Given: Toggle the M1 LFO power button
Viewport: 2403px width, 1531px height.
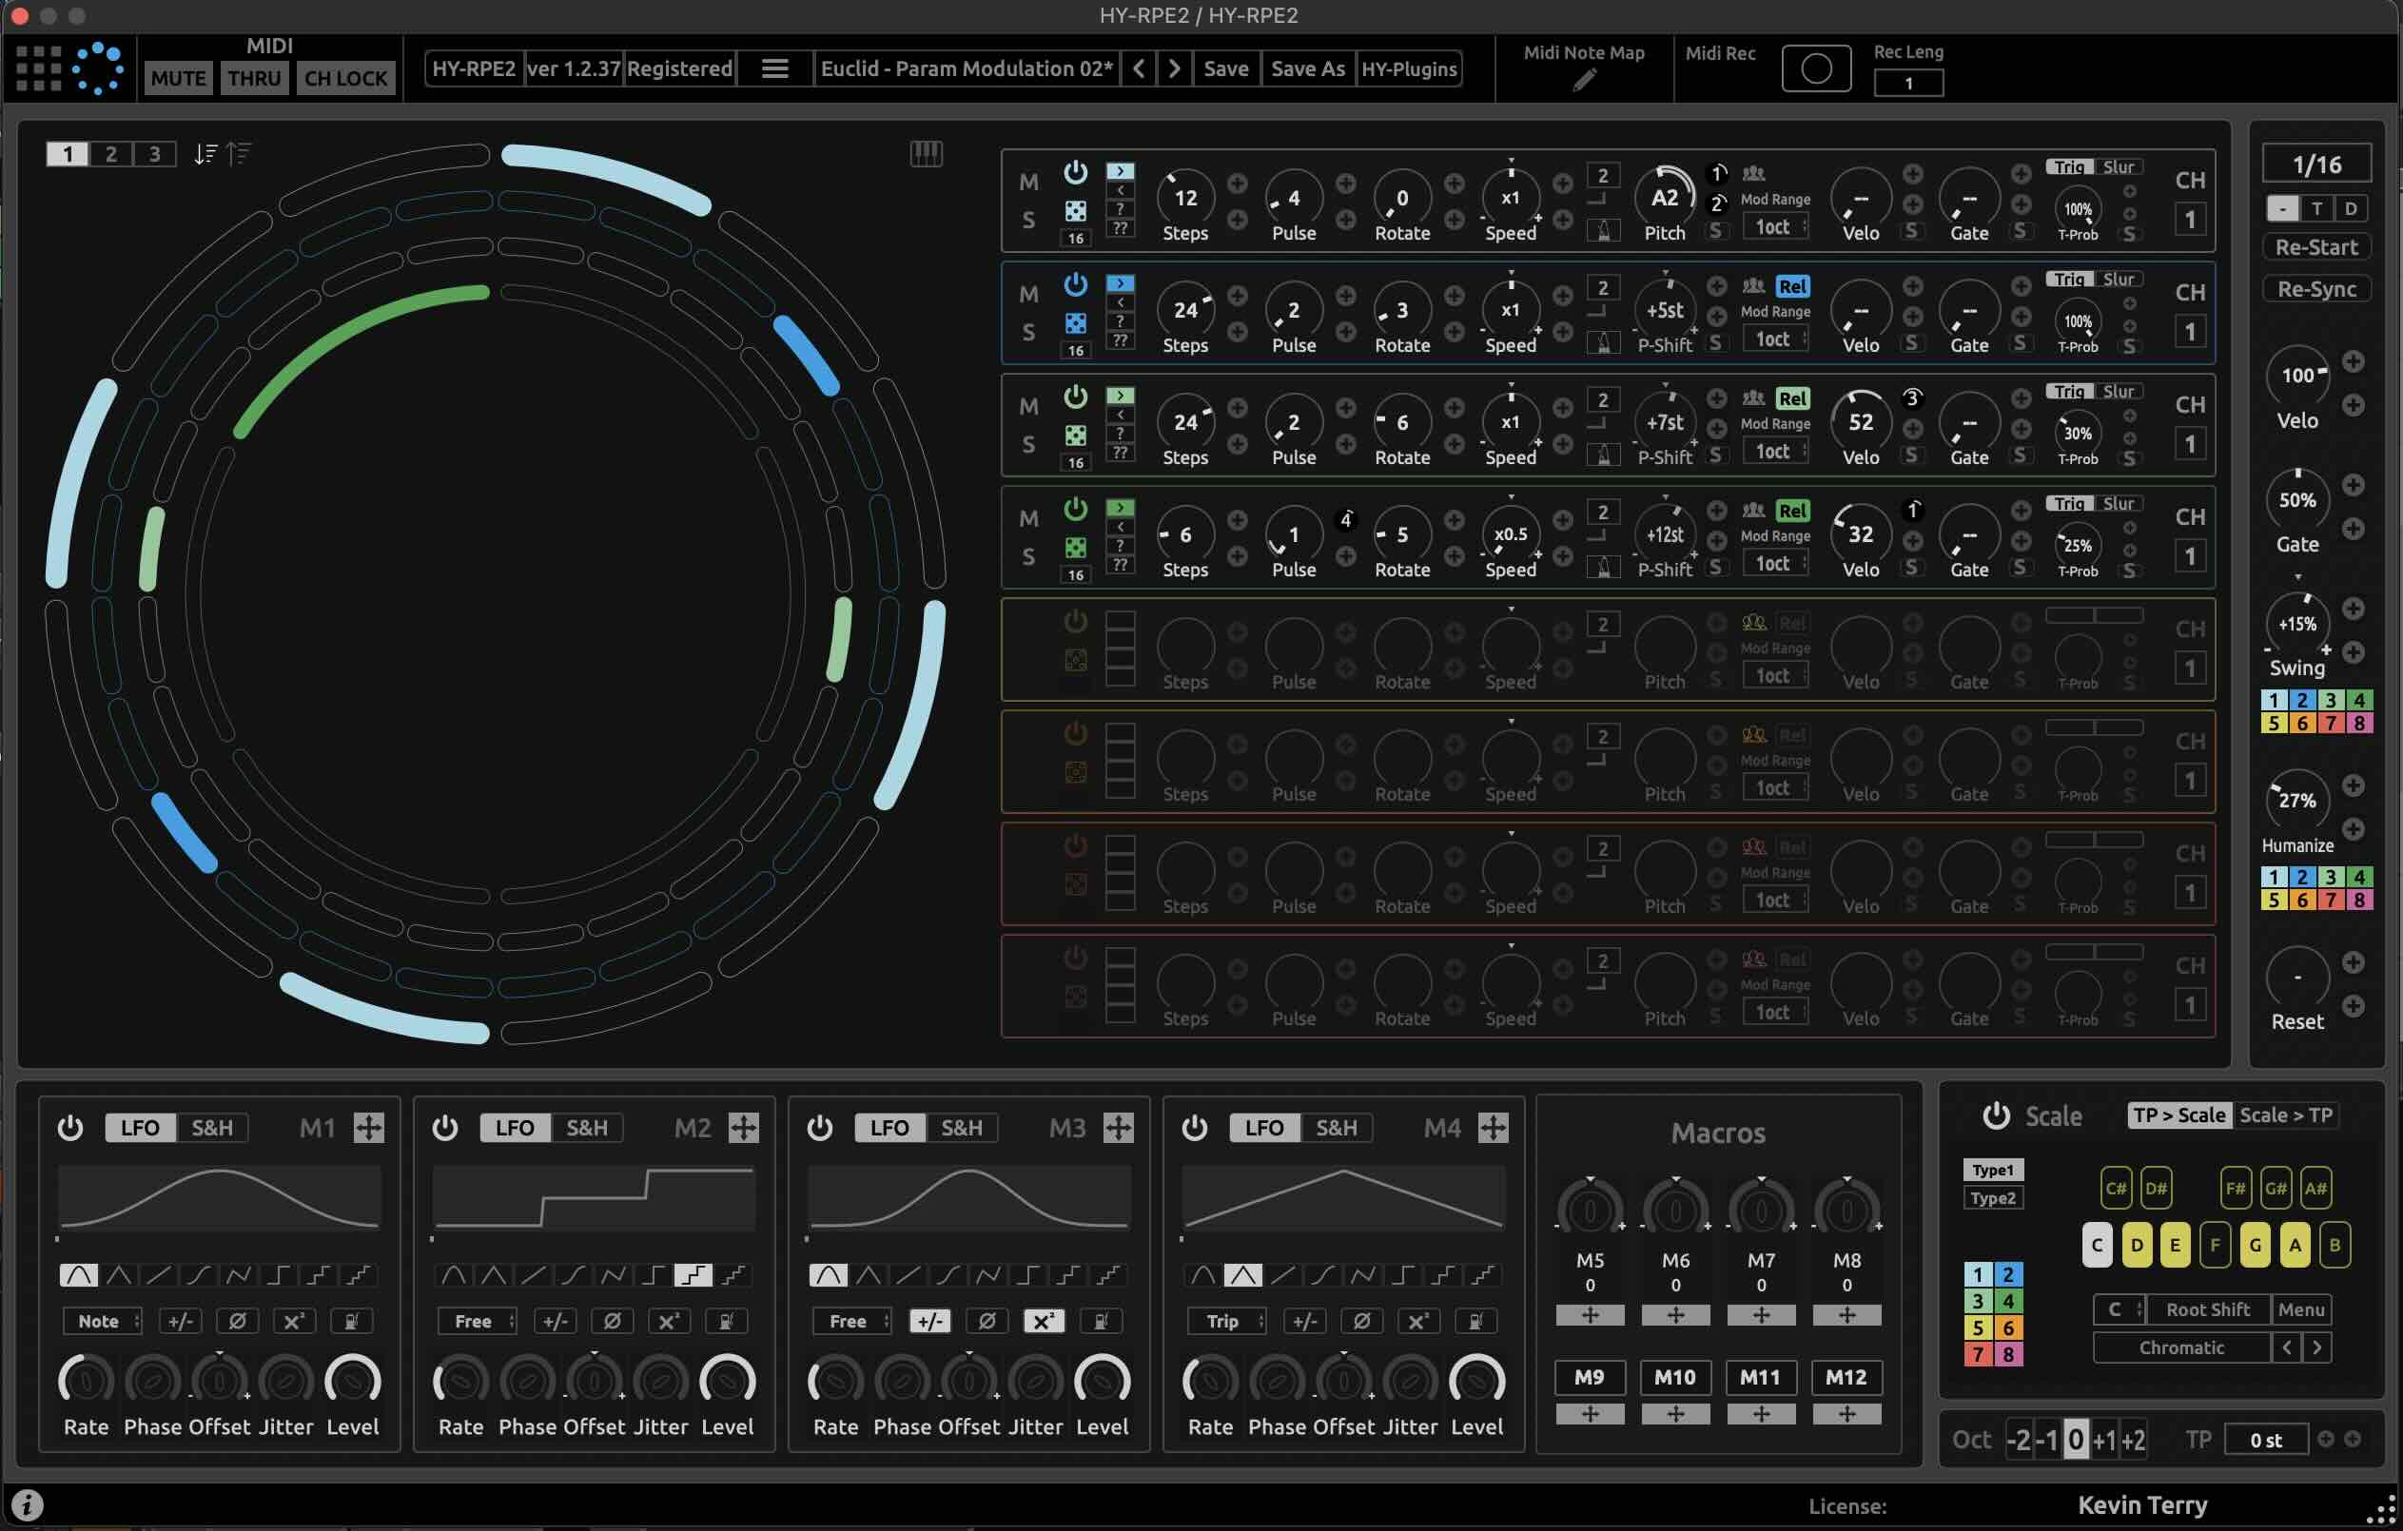Looking at the screenshot, I should 69,1128.
